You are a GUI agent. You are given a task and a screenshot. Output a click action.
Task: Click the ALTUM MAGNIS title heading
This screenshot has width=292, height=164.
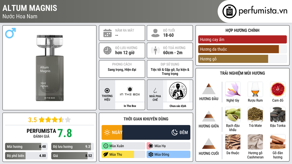click(30, 8)
